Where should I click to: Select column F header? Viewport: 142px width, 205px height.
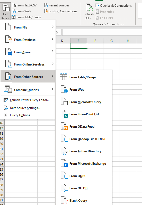(95, 41)
